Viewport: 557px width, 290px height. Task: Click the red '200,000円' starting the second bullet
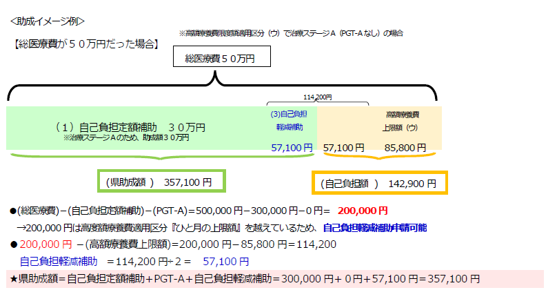pyautogui.click(x=45, y=244)
